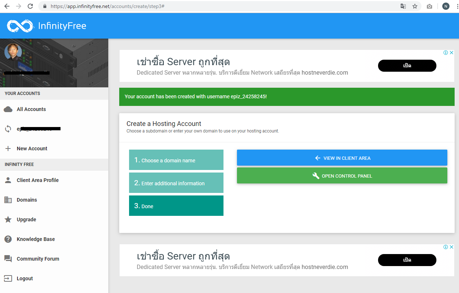The width and height of the screenshot is (459, 293).
Task: Open the Google Translate page icon
Action: click(x=403, y=6)
